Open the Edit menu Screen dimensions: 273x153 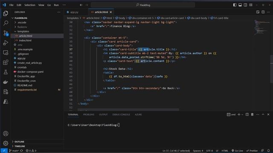19,5
